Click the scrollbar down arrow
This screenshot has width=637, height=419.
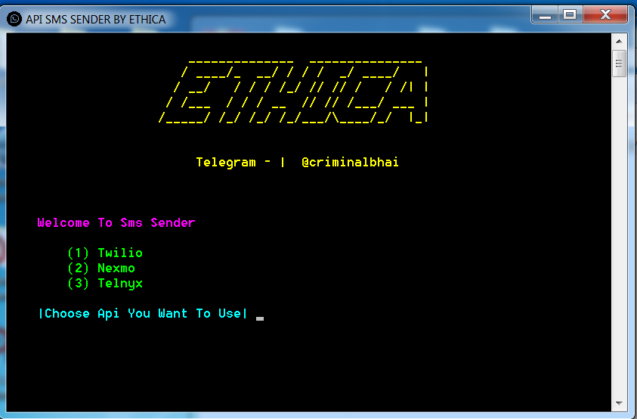(619, 404)
